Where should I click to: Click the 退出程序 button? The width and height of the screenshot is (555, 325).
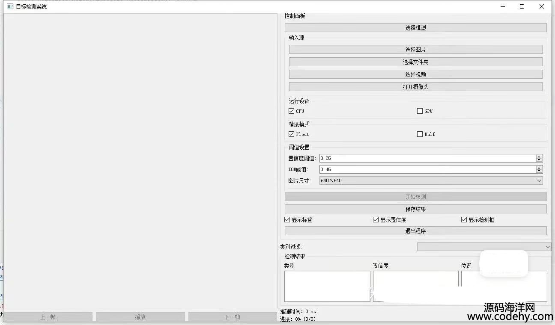tap(415, 231)
